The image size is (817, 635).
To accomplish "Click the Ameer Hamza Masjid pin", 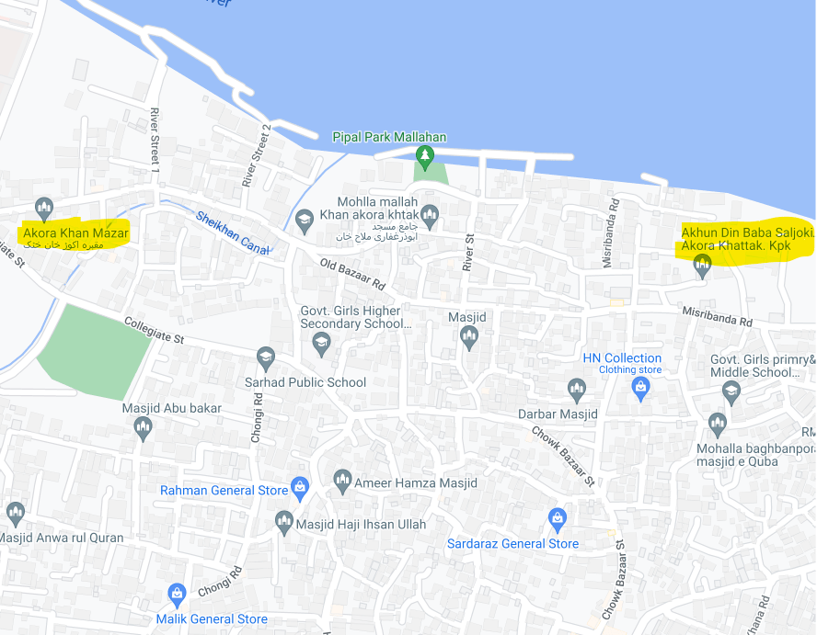I will point(342,482).
